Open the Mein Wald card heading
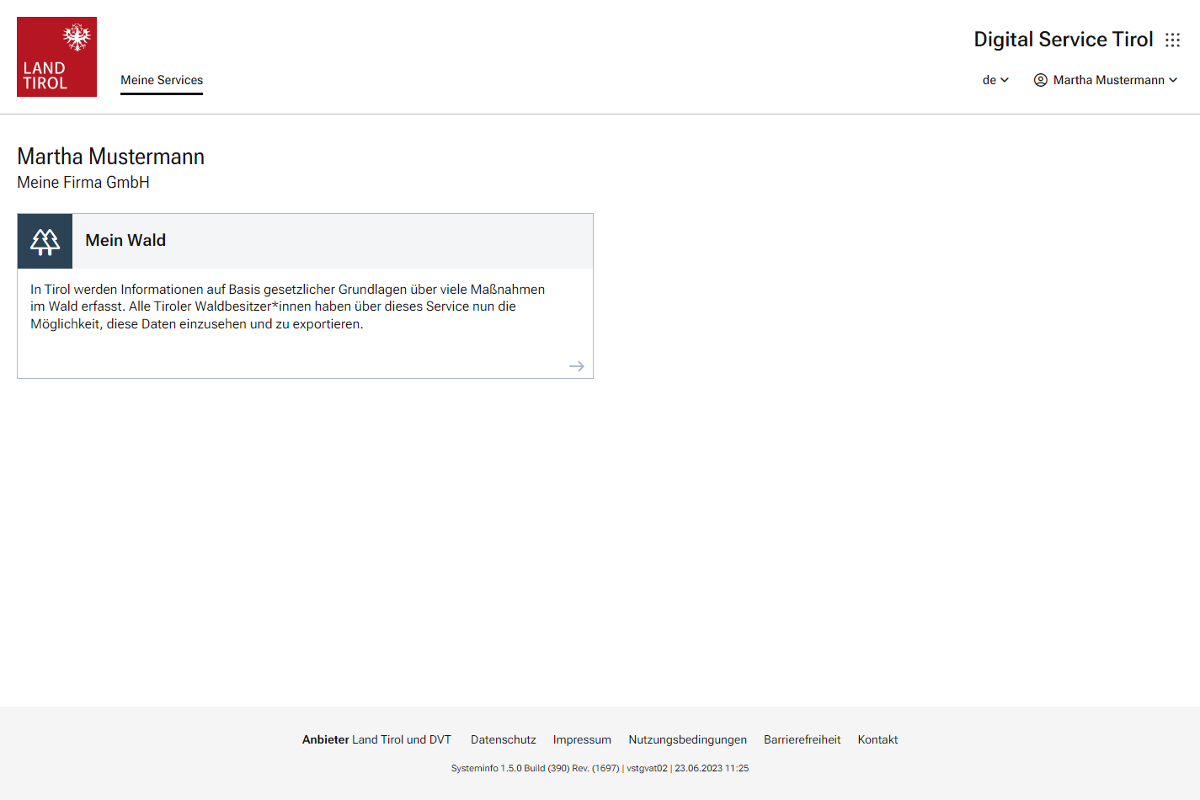 (125, 241)
